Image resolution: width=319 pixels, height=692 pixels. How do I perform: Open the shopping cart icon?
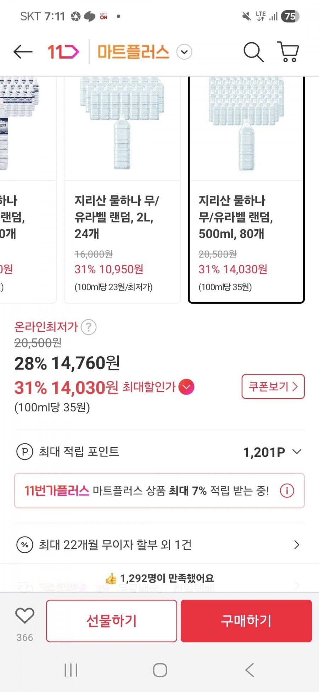[288, 52]
